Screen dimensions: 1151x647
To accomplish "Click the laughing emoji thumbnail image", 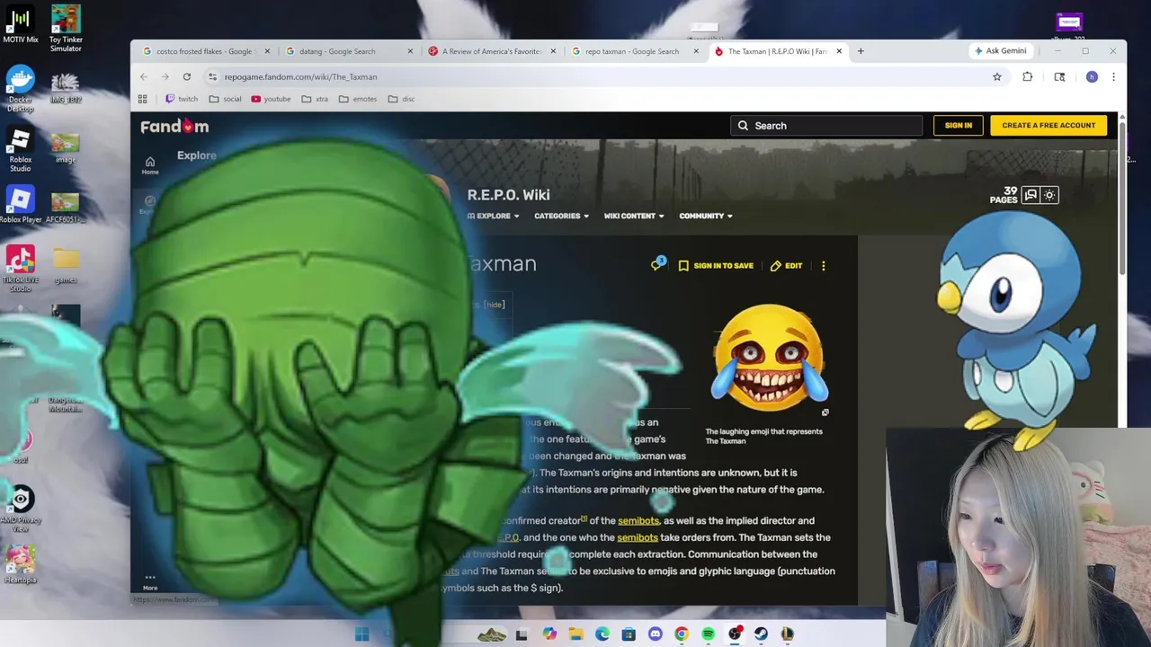I will tap(769, 357).
